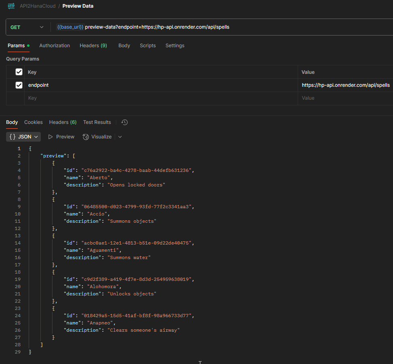Switch to the Params tab
The image size is (393, 364).
coord(18,46)
